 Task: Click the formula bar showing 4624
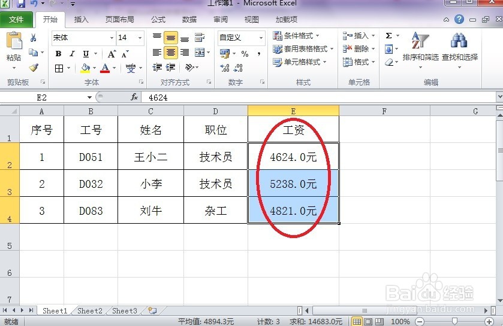(x=319, y=98)
